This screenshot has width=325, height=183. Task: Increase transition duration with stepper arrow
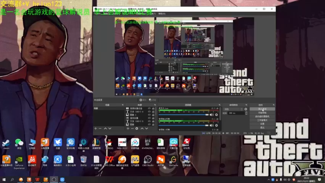[x=246, y=113]
